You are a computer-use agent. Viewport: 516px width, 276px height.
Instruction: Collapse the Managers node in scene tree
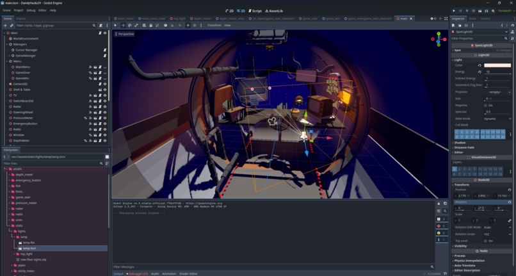click(x=7, y=44)
